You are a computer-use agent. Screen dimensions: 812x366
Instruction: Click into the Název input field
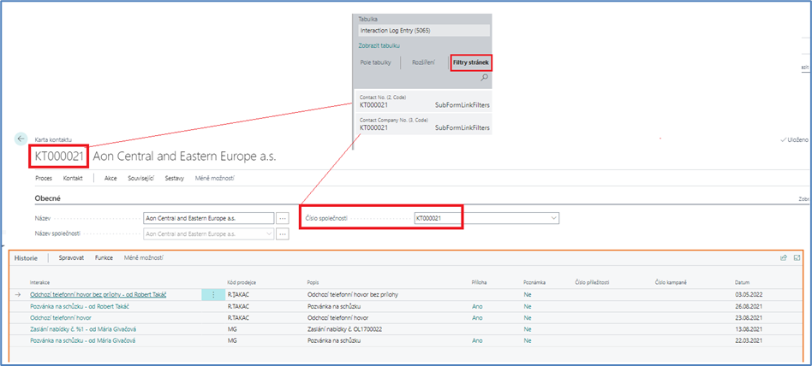208,218
